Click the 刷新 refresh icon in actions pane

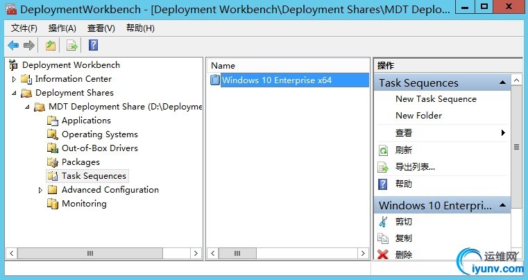pos(383,150)
